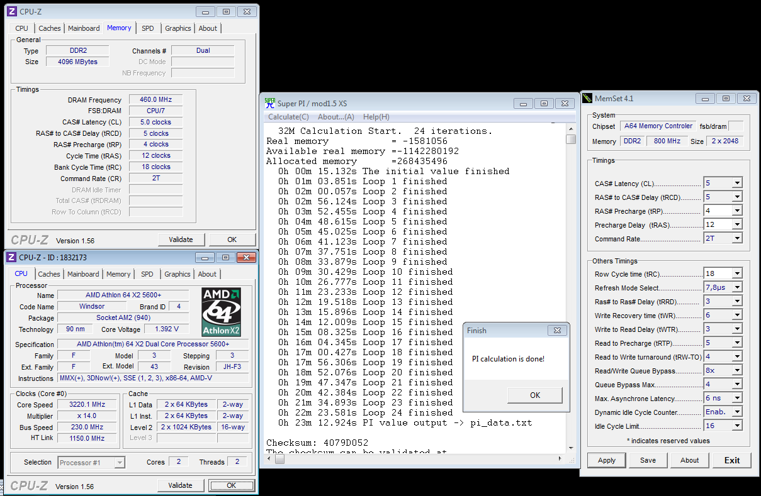Open CAS# Latency (CL) dropdown in MemSet
The width and height of the screenshot is (761, 496).
[x=736, y=183]
